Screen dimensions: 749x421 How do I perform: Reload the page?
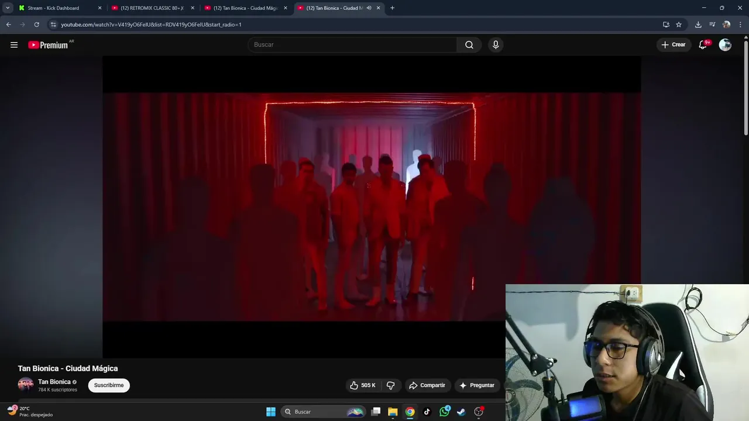tap(37, 25)
